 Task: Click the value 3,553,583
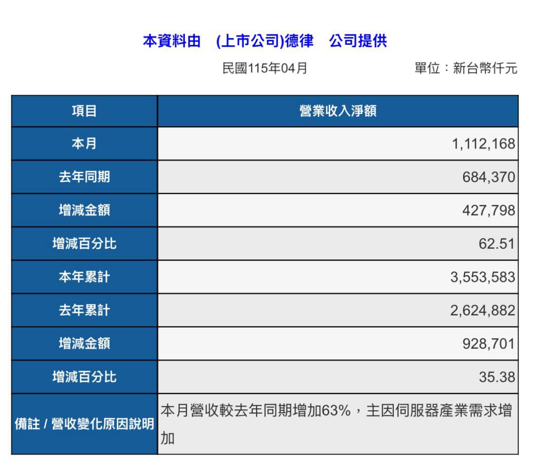tap(482, 277)
